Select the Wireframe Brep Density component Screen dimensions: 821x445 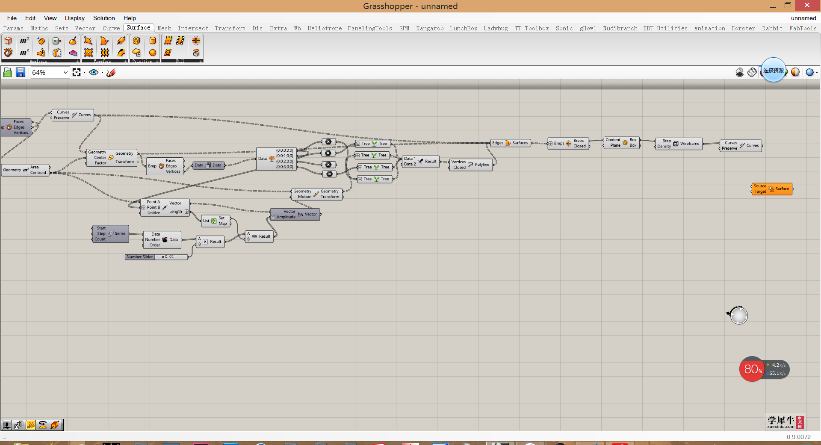(x=679, y=144)
